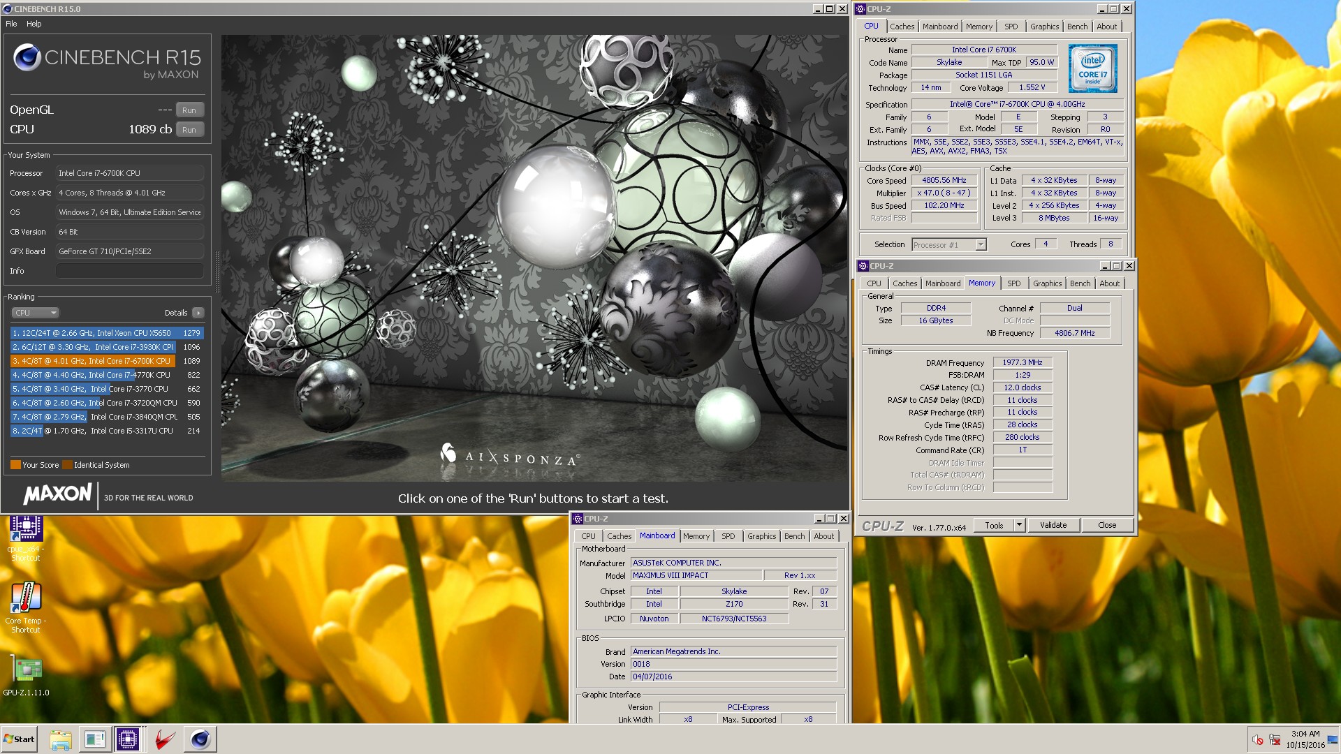Click Core Speed value 4805.56 MHz
This screenshot has height=754, width=1341.
point(944,180)
